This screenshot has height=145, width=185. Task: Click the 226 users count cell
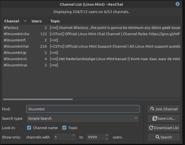[x=44, y=46]
